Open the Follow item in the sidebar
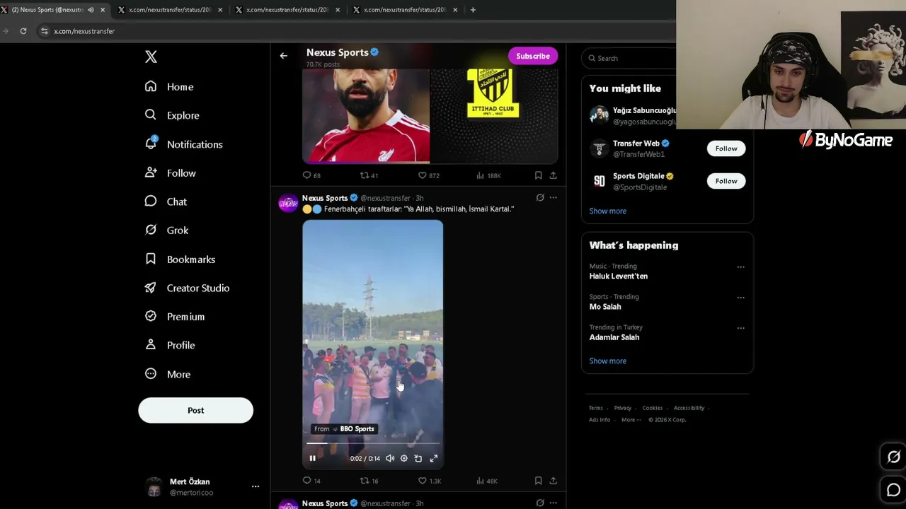The width and height of the screenshot is (906, 509). pos(170,172)
